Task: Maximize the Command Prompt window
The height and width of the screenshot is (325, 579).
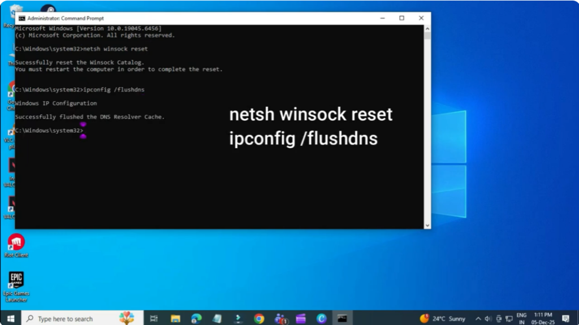Action: tap(402, 18)
